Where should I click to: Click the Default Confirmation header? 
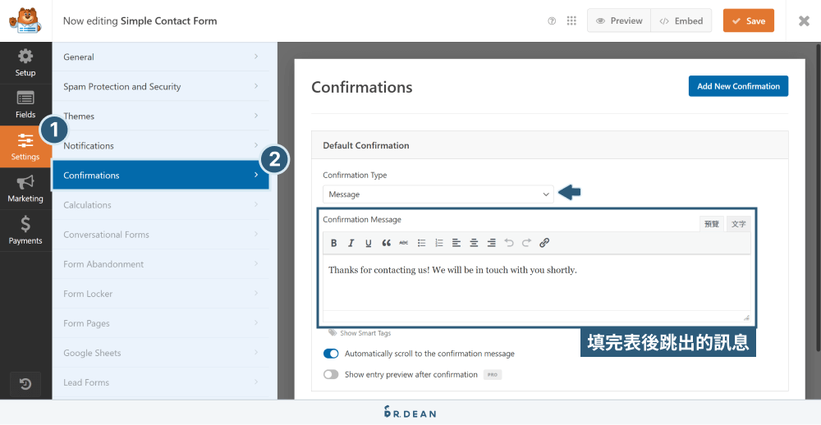[550, 145]
